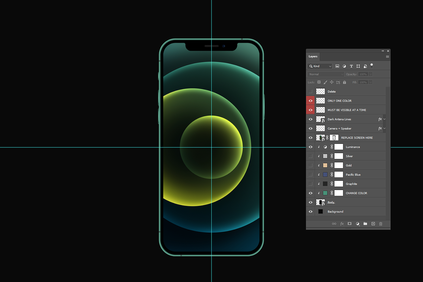Select the Body layer name
The image size is (423, 282).
click(x=331, y=202)
